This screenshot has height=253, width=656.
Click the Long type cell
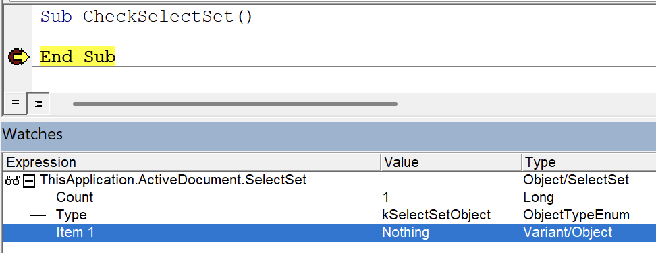(539, 198)
